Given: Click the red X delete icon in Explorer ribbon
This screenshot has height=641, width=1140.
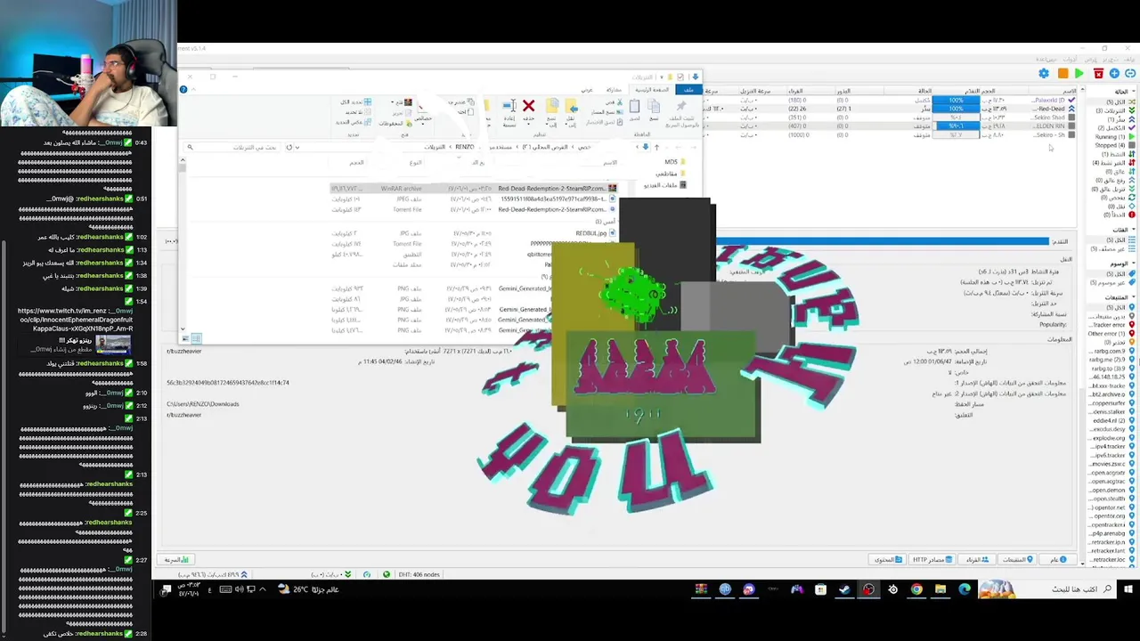Looking at the screenshot, I should click(528, 106).
